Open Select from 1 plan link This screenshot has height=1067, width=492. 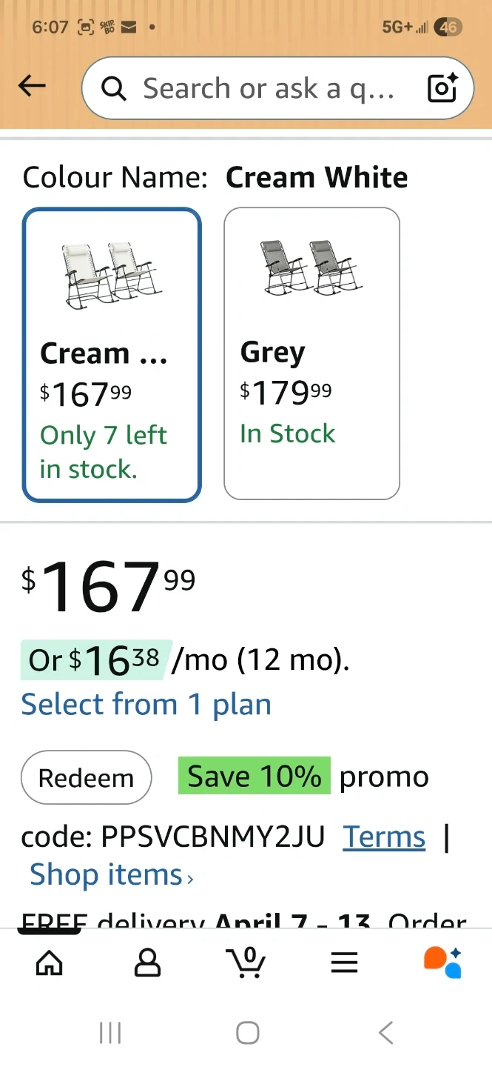pyautogui.click(x=146, y=704)
